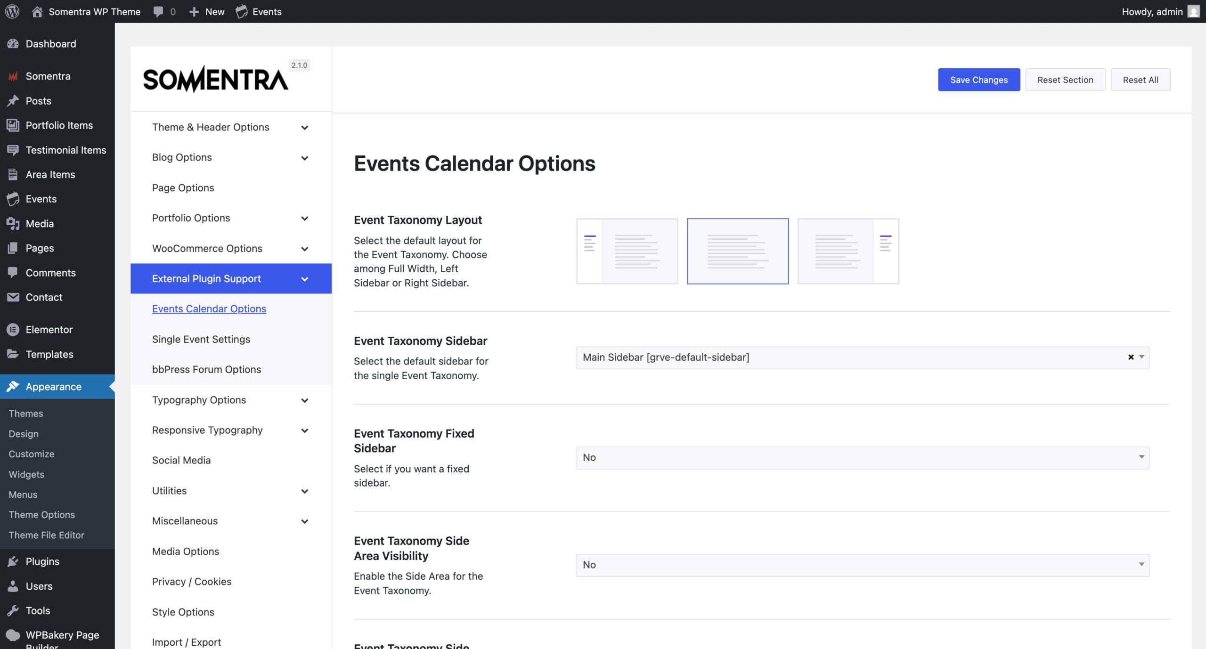
Task: Click the Pages icon in sidebar
Action: point(13,248)
